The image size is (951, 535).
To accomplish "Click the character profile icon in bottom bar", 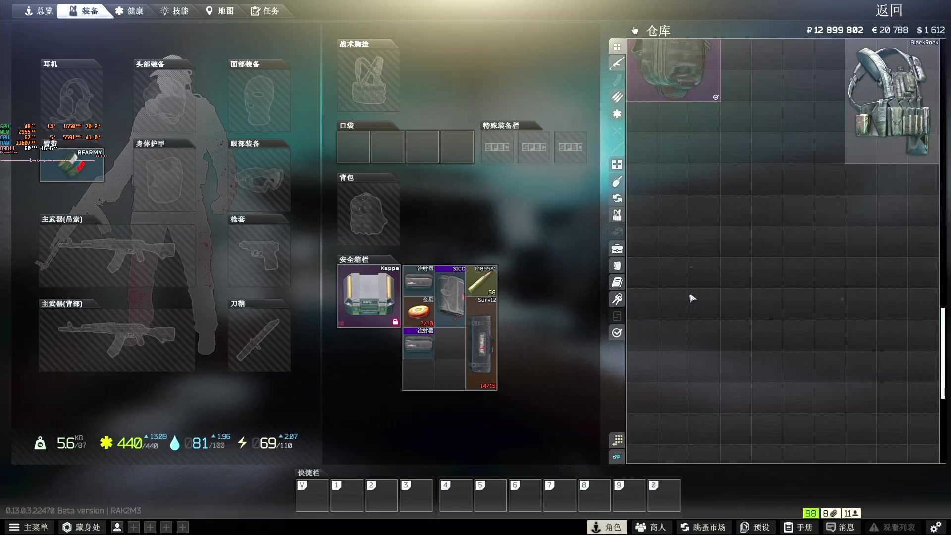I will point(117,527).
